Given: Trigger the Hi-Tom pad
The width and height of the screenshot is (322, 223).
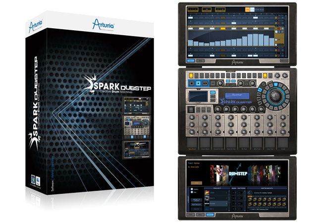Looking at the screenshot, I should click(x=244, y=143).
